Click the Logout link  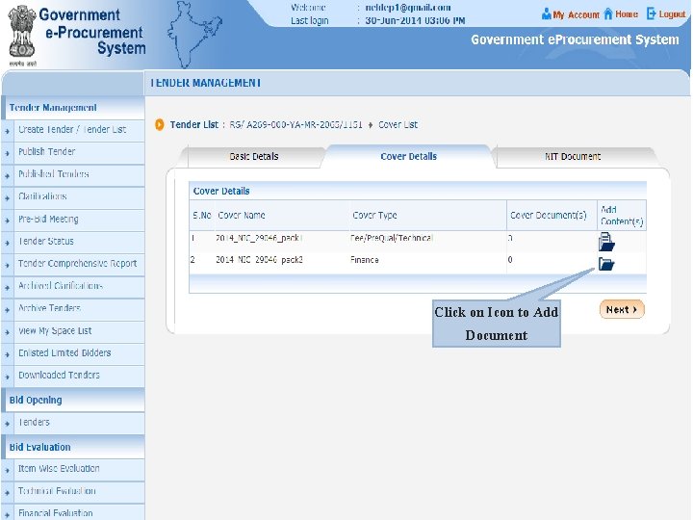672,14
